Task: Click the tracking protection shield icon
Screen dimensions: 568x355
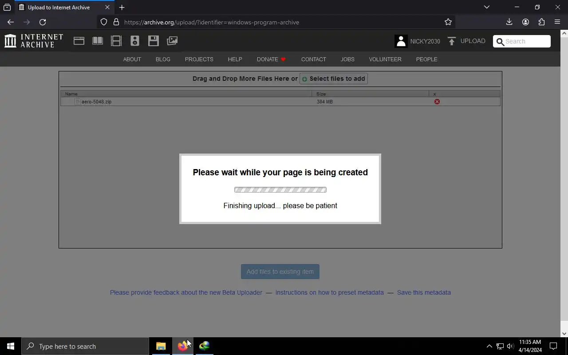Action: [104, 22]
